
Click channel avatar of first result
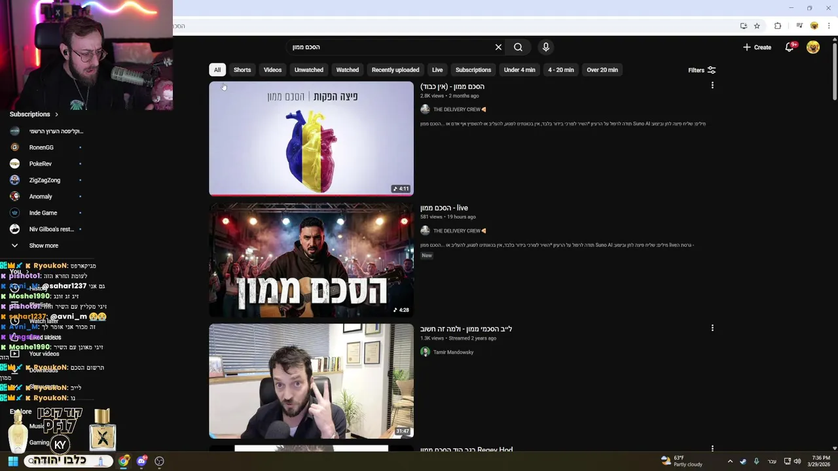click(x=425, y=109)
